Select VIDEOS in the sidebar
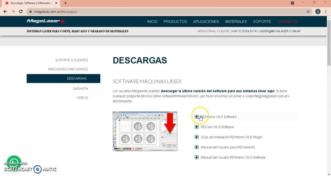This screenshot has height=176, width=331. (82, 98)
